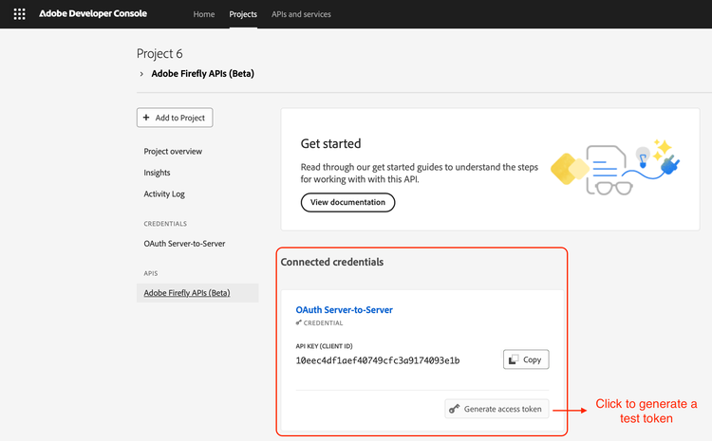Click the CREDENTIAL label under OAuth Server-to-Server

(x=324, y=323)
